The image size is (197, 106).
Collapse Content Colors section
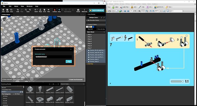point(87,24)
